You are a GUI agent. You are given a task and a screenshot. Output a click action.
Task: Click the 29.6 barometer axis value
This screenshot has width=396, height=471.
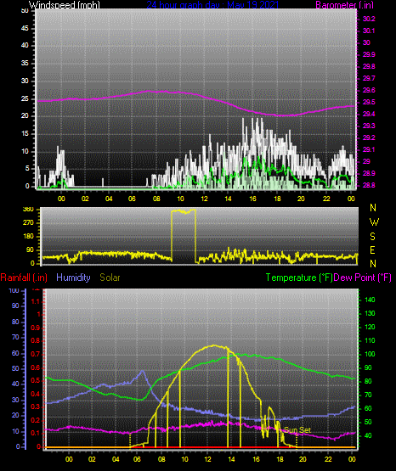[x=369, y=91]
